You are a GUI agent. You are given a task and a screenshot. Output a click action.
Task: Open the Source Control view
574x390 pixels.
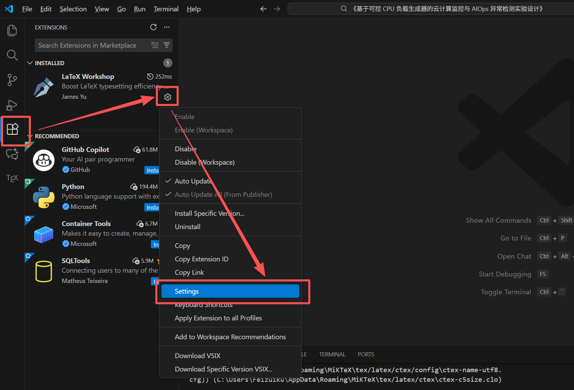pyautogui.click(x=12, y=80)
